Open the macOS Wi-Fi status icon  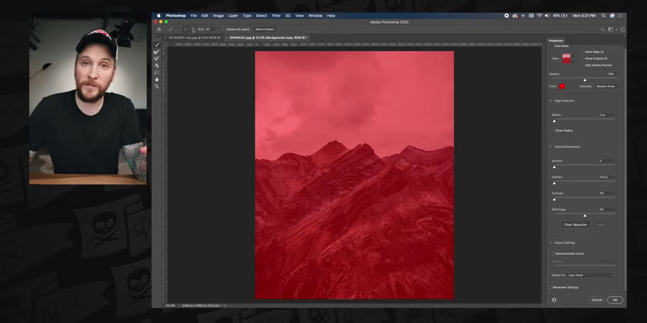tap(539, 16)
